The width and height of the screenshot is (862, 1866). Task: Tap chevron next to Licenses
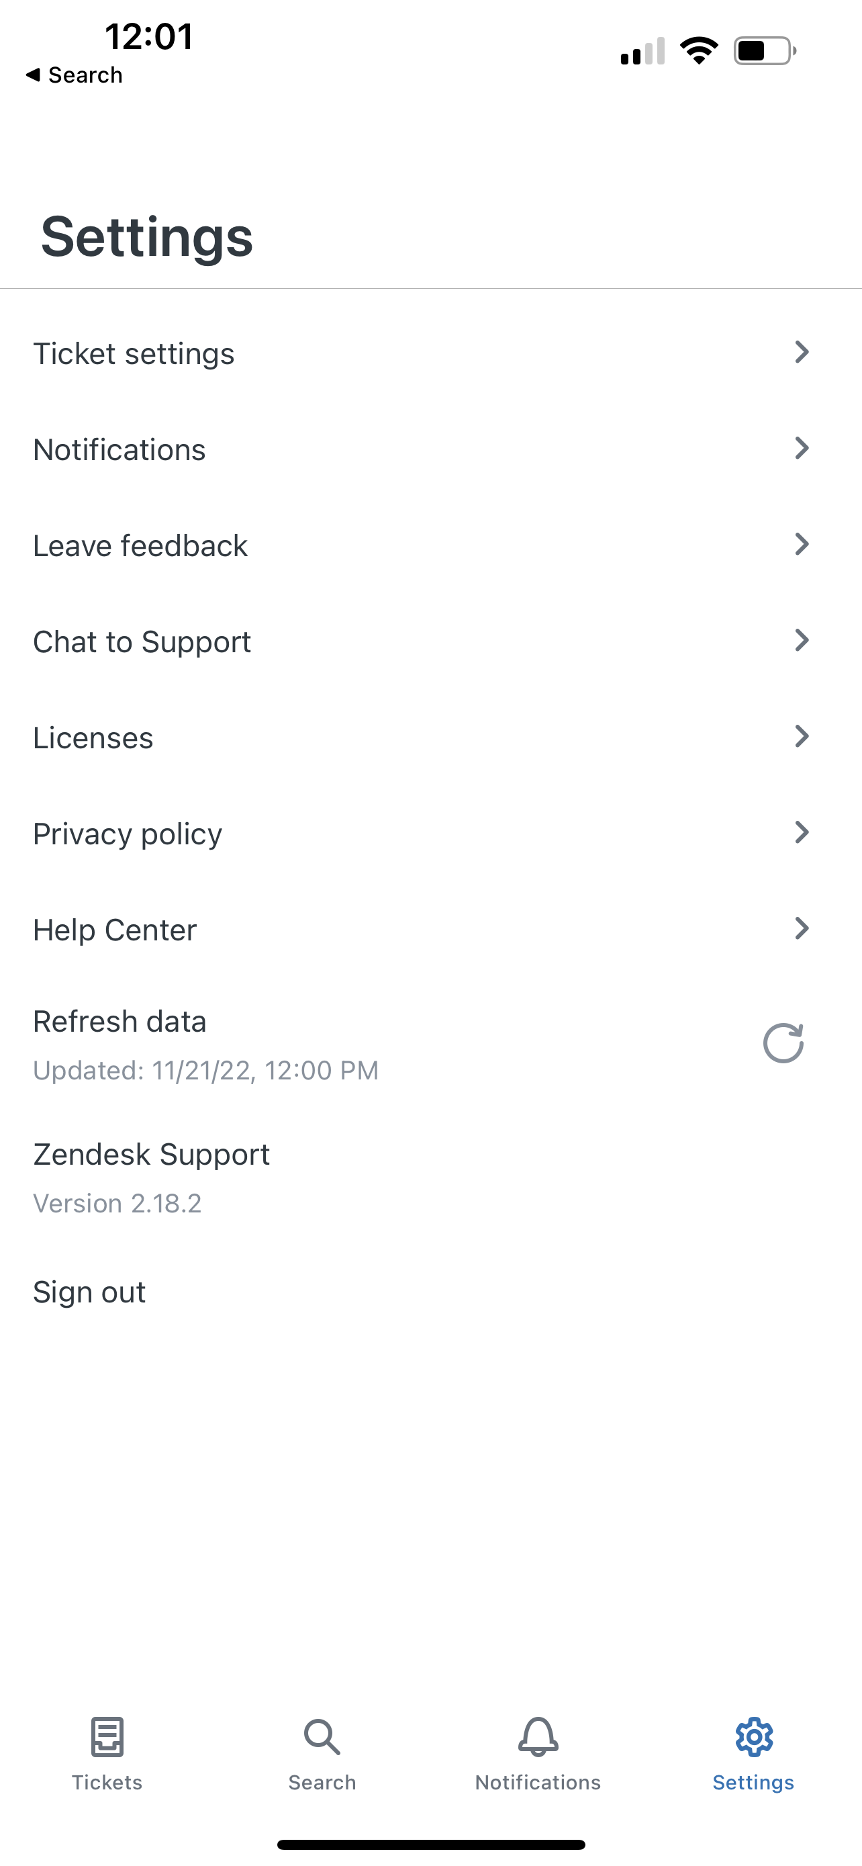(x=801, y=737)
